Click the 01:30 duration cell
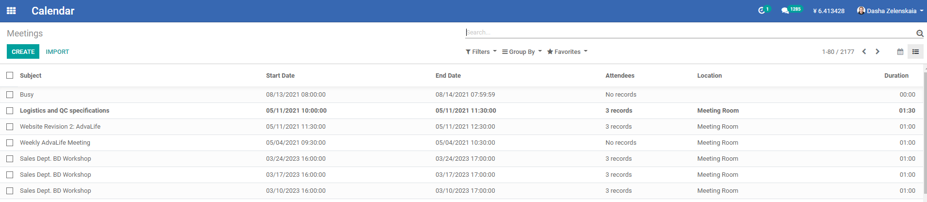Screen dimensions: 927x202 (x=907, y=111)
